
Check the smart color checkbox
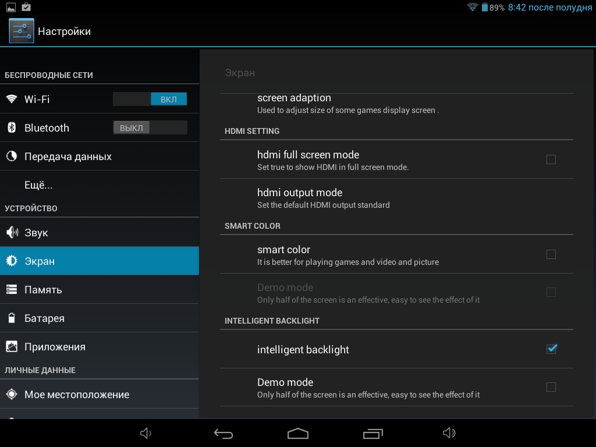coord(551,254)
